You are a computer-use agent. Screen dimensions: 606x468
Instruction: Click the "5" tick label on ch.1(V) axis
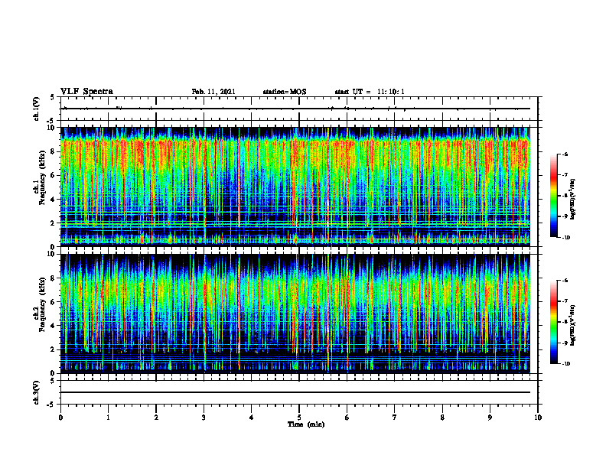click(54, 97)
